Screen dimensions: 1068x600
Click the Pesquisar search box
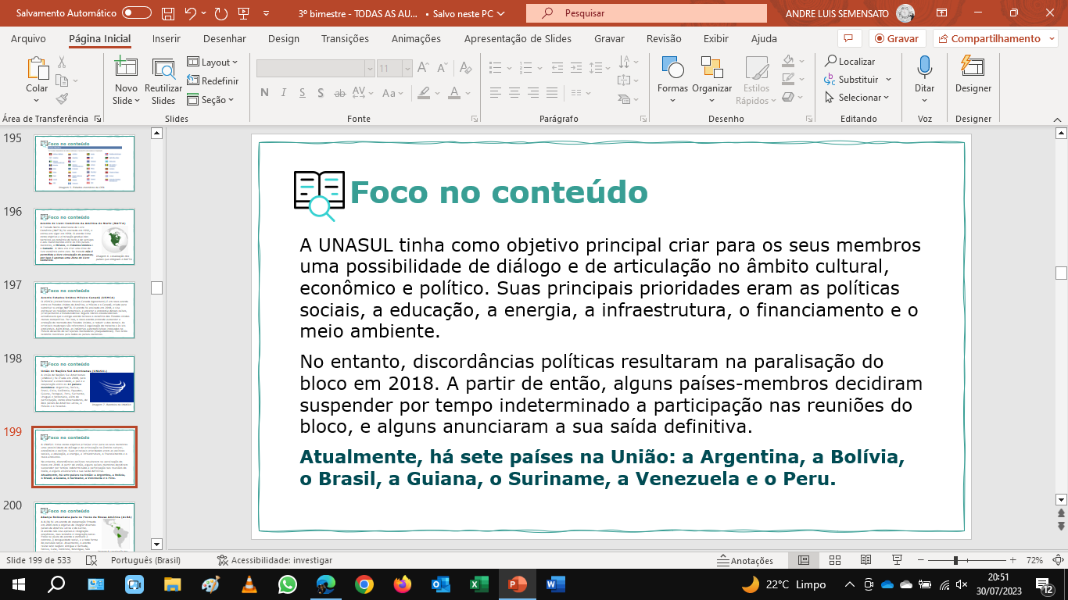point(647,13)
